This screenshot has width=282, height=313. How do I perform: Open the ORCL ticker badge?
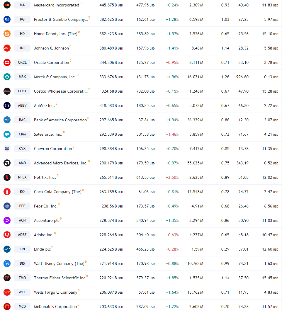click(22, 62)
